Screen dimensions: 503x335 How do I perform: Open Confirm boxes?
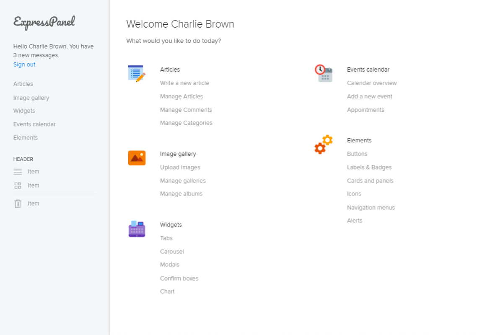tap(179, 278)
